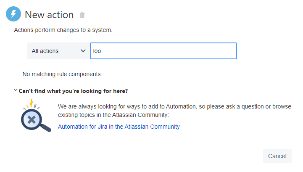Click the small chevron before "Can't find" heading
This screenshot has width=303, height=172.
(16, 90)
